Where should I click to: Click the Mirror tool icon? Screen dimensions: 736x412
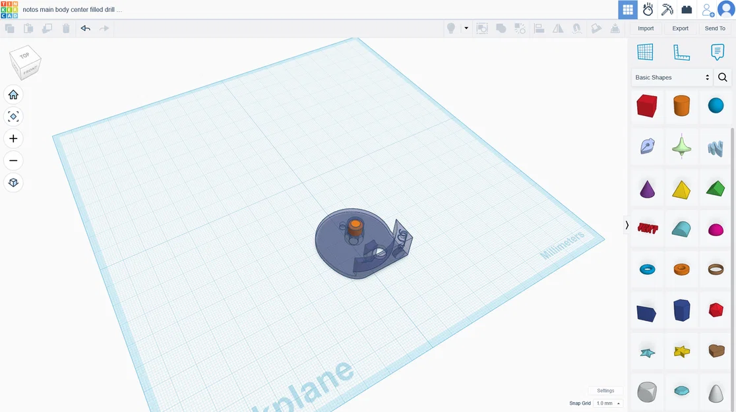coord(558,28)
